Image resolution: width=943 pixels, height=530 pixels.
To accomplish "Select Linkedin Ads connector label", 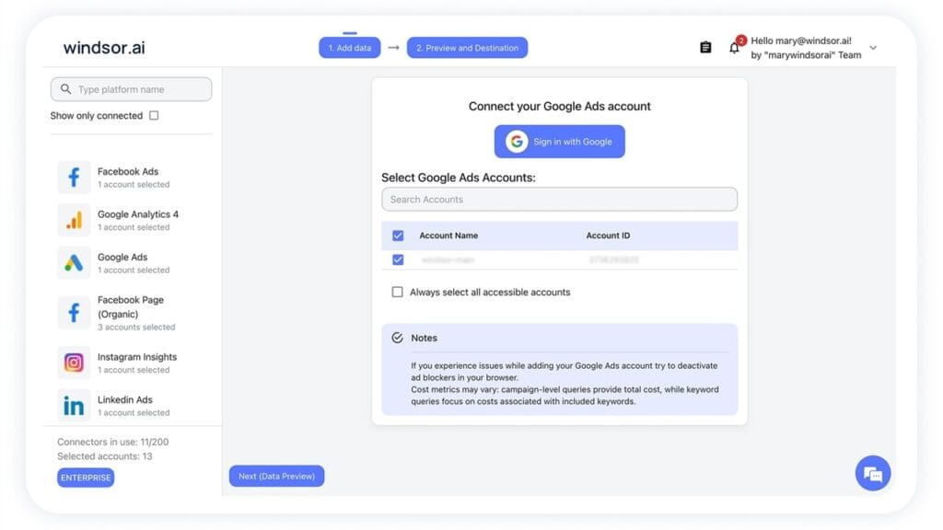I will pyautogui.click(x=124, y=399).
